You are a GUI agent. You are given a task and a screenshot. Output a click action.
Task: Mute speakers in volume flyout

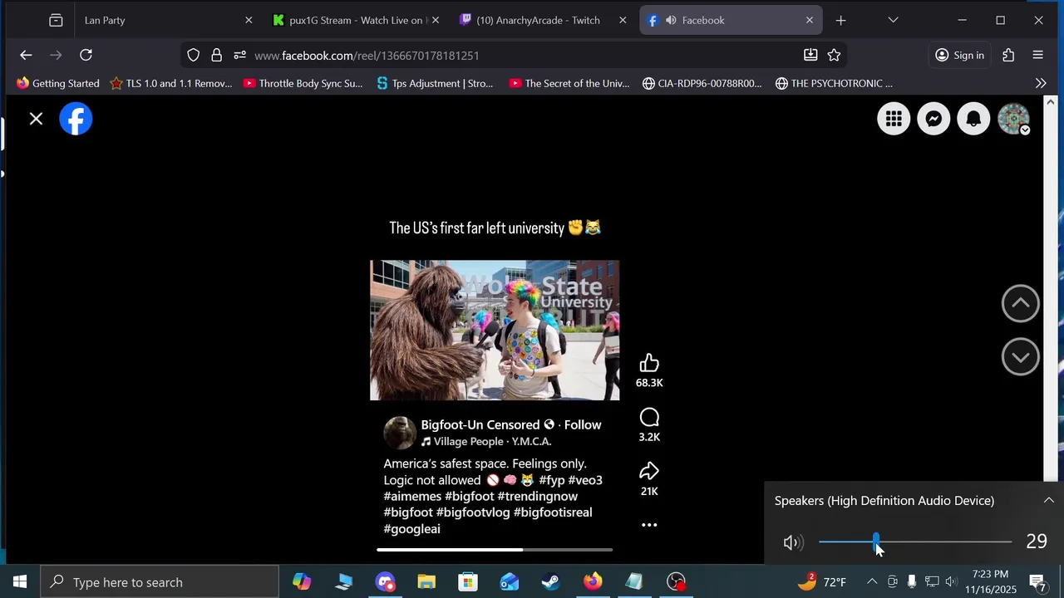pos(792,542)
